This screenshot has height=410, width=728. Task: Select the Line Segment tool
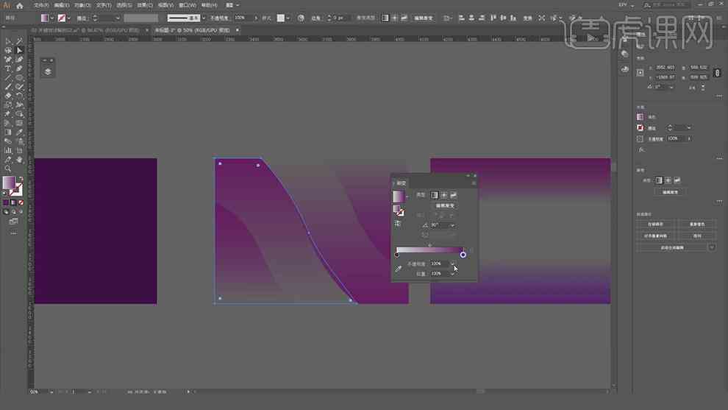tap(8, 77)
